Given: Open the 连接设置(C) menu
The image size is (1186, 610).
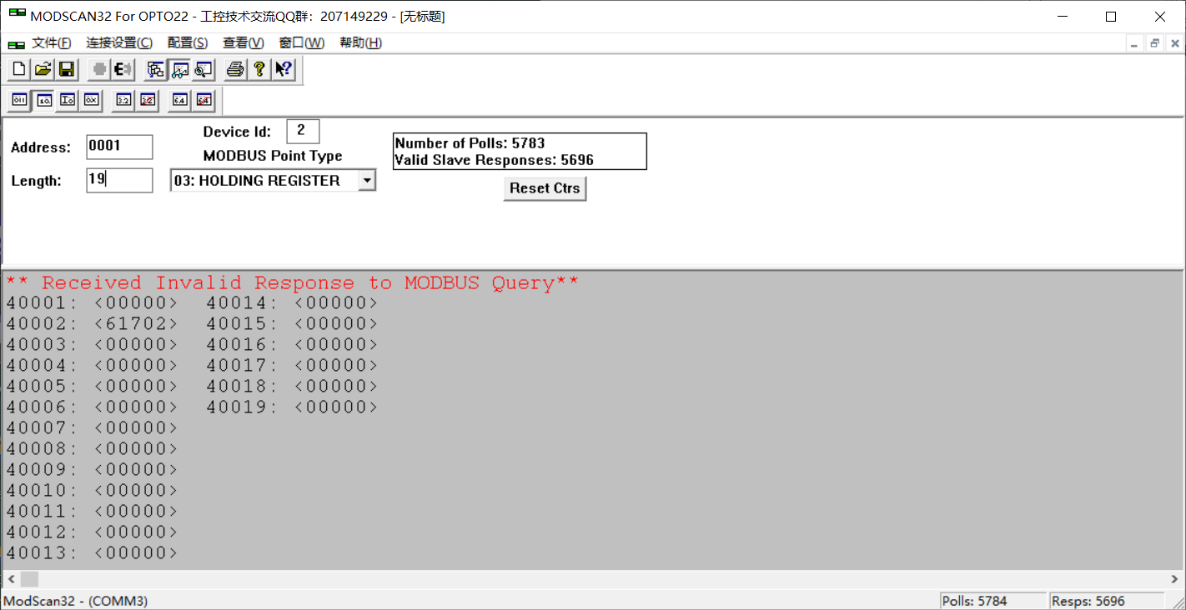Looking at the screenshot, I should (119, 43).
